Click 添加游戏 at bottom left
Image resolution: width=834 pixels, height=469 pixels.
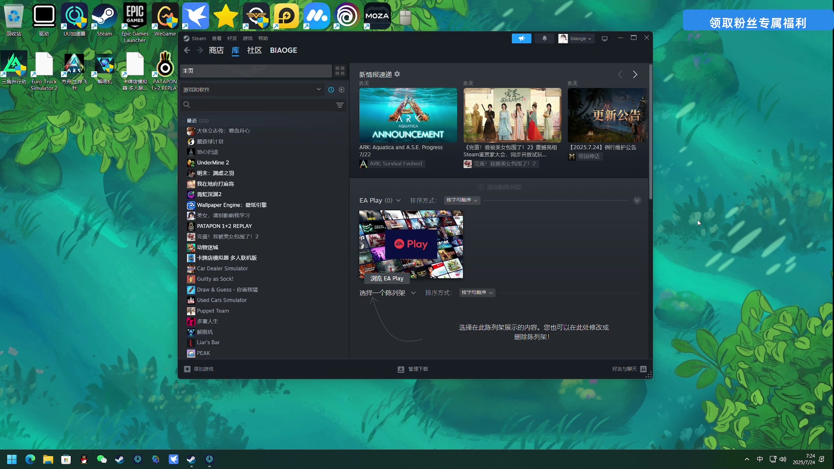point(199,369)
